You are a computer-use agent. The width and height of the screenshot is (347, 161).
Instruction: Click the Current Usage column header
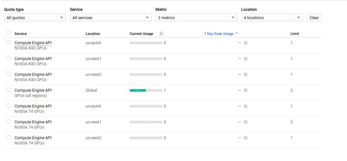tap(141, 34)
